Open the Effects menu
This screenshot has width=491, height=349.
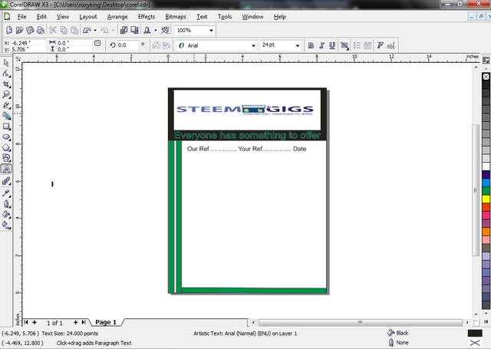(x=147, y=17)
